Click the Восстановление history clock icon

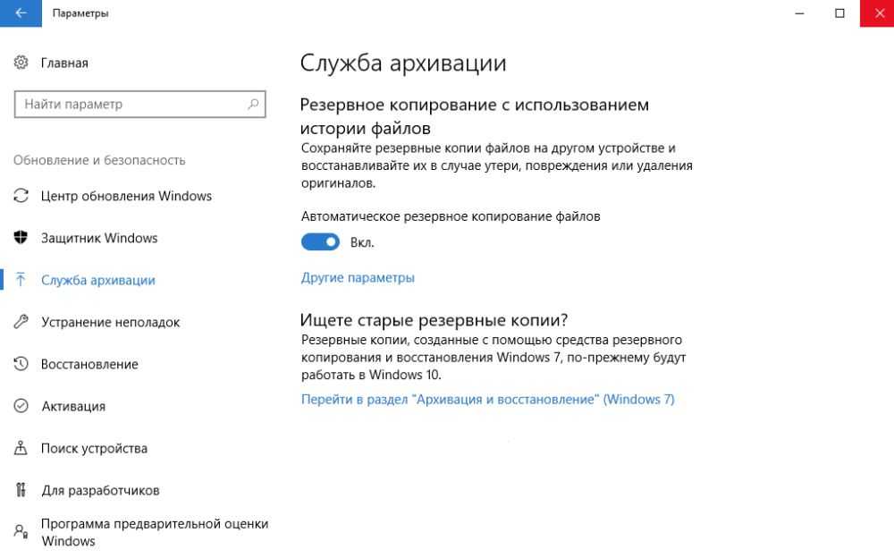click(21, 364)
